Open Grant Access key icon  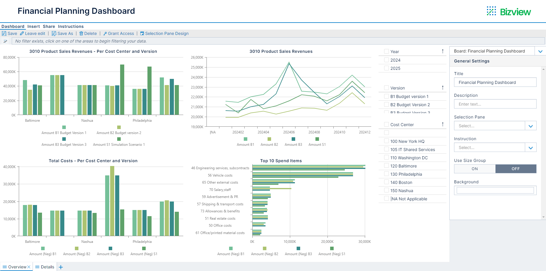[x=105, y=33]
